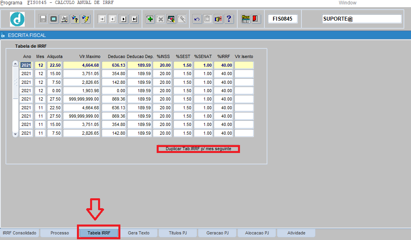Open the Geracao PJ tab
Screen dimensions: 411x240
pyautogui.click(x=218, y=233)
